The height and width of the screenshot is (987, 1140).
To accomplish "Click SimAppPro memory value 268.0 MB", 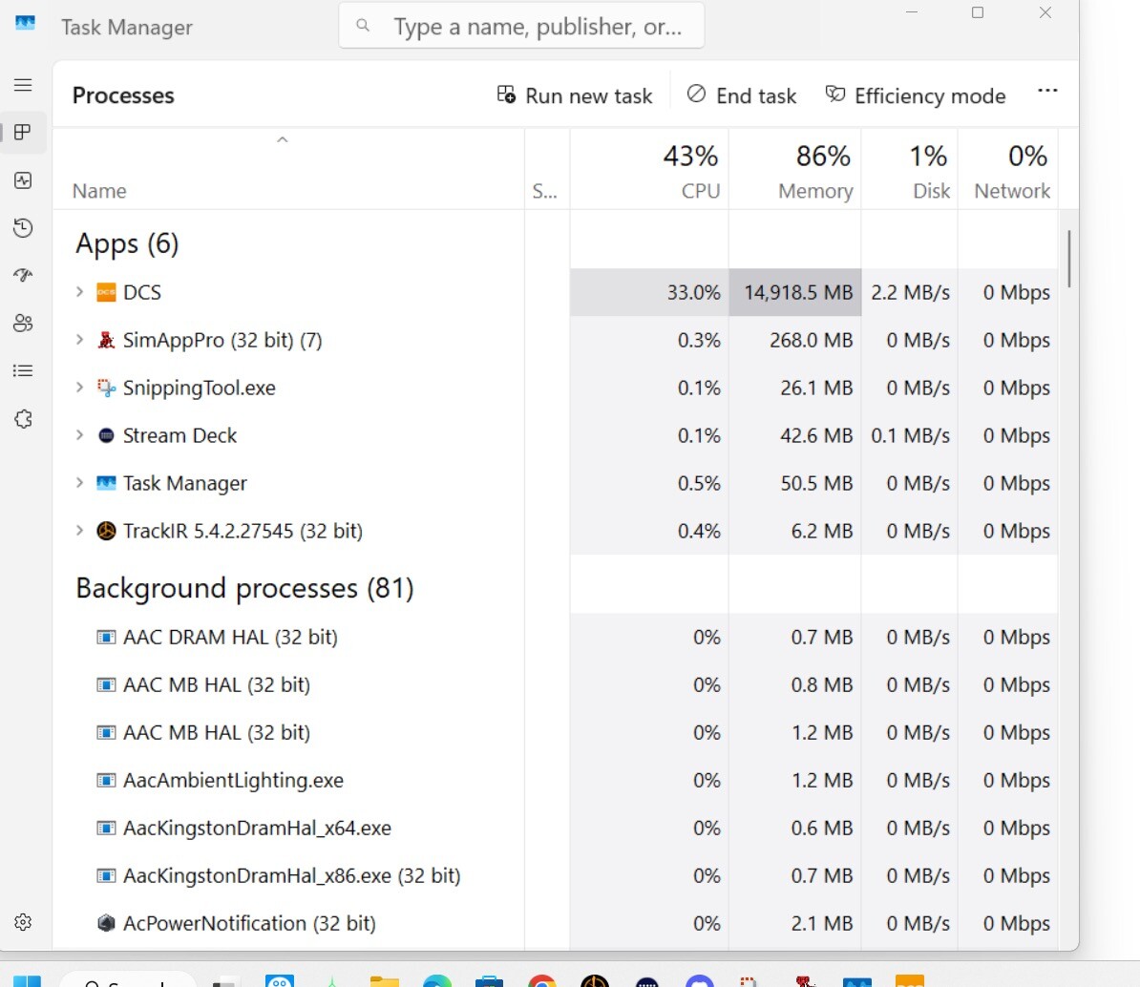I will pos(812,340).
